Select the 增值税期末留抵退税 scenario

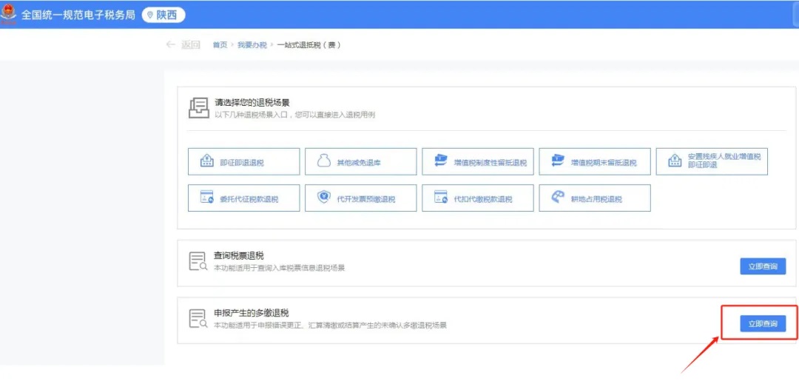point(595,161)
